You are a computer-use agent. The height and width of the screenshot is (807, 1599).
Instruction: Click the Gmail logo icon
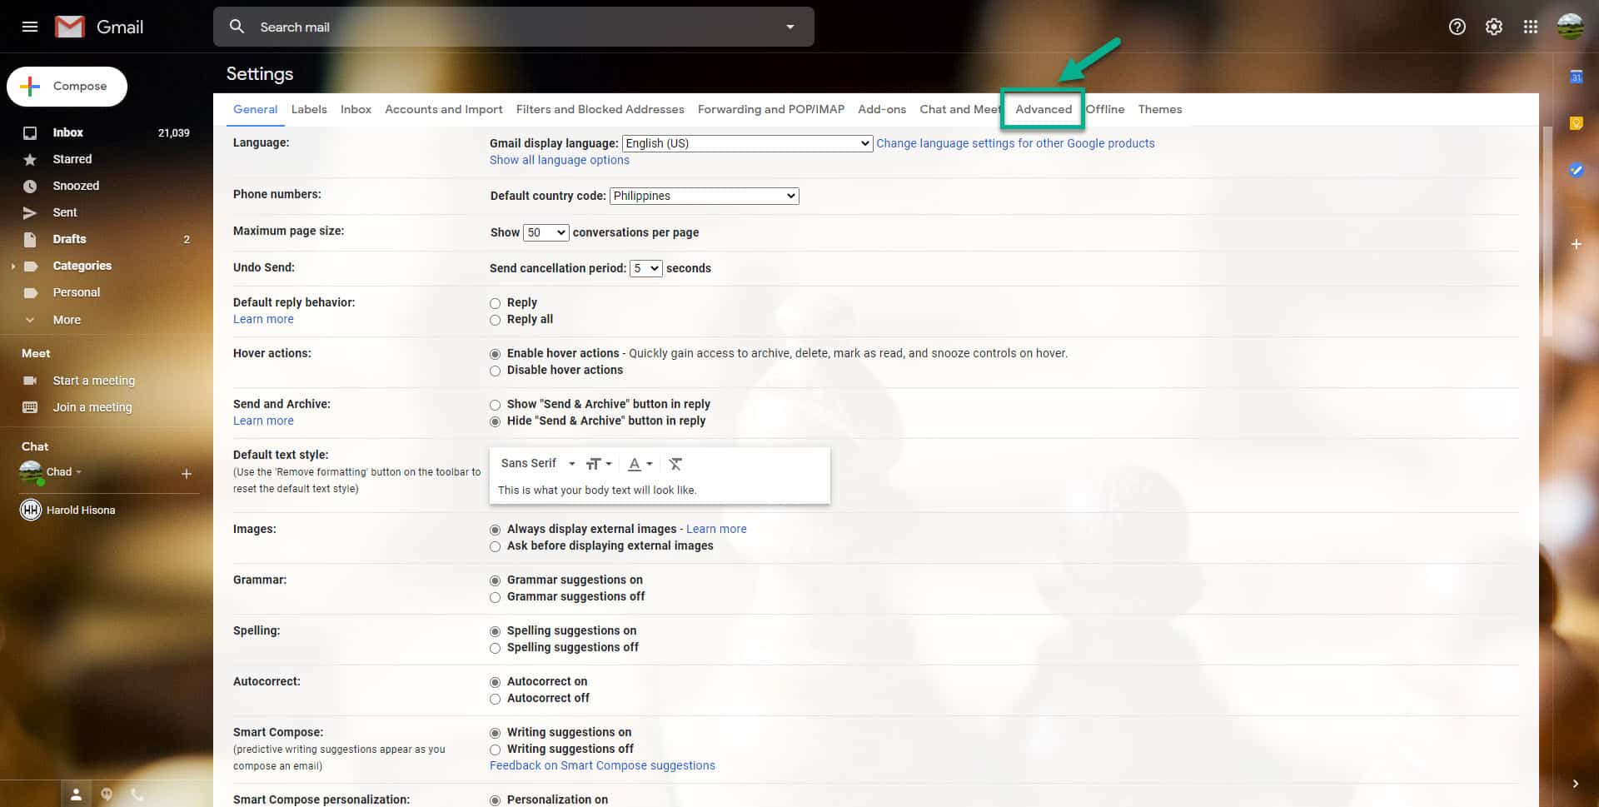pos(70,27)
